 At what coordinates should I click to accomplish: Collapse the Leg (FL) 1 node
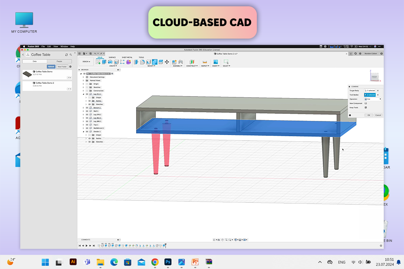click(x=84, y=94)
